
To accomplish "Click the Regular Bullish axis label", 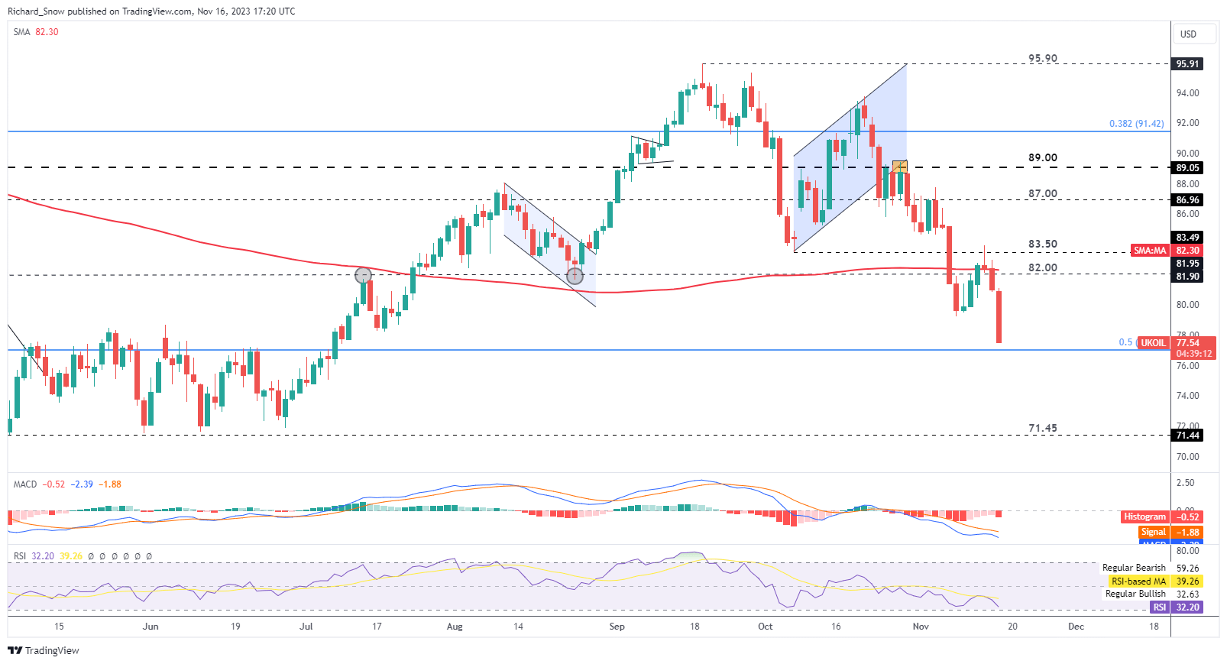I will point(1135,594).
